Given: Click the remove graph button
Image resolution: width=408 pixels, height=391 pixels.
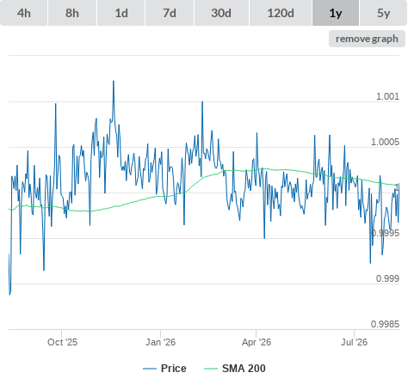Looking at the screenshot, I should pos(367,39).
